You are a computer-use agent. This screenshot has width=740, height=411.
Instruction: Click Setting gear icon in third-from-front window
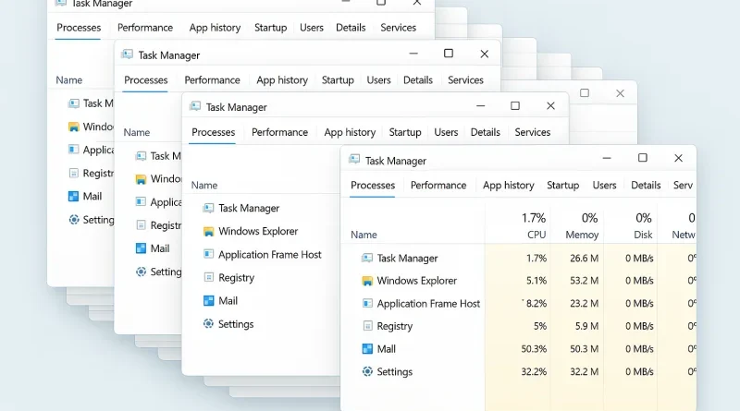coord(141,272)
